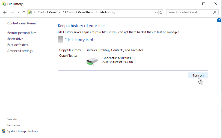
Task: Open the blue Help question mark
Action: pos(219,20)
